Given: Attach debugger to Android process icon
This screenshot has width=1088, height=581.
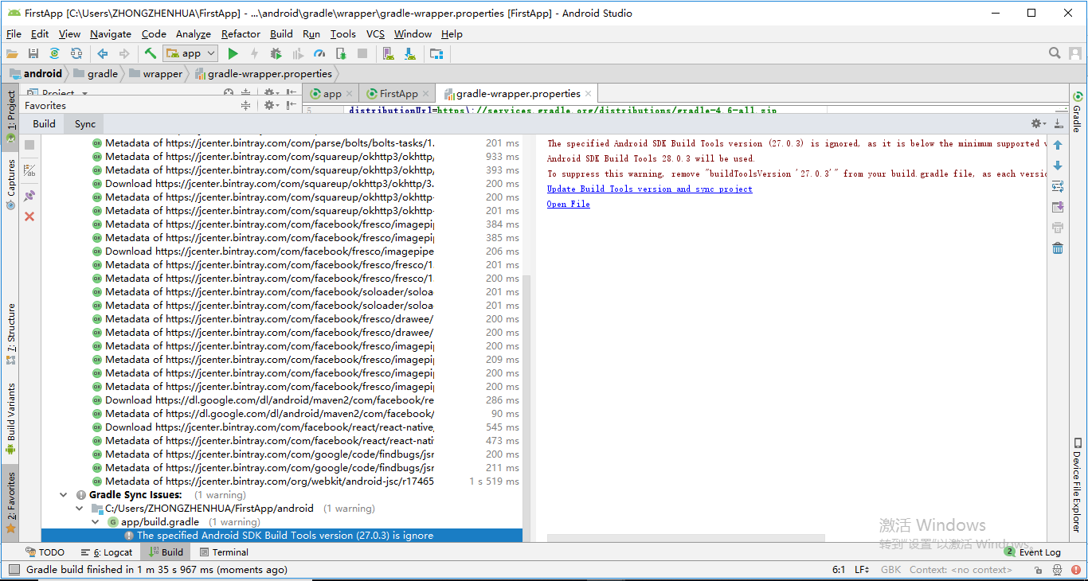Looking at the screenshot, I should tap(341, 53).
